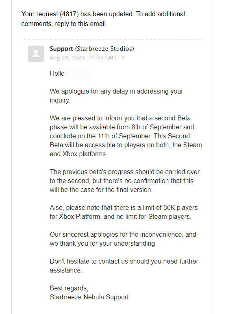Click the Starbreeze Nebula Support signature
The width and height of the screenshot is (226, 314).
[89, 297]
